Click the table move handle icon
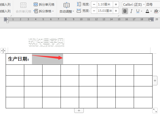 [3, 51]
